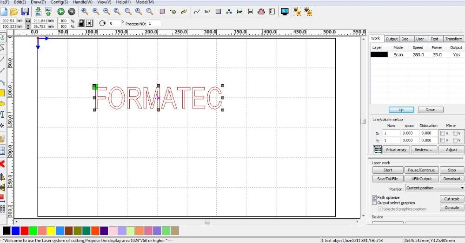Open the Model(M) menu

point(145,2)
